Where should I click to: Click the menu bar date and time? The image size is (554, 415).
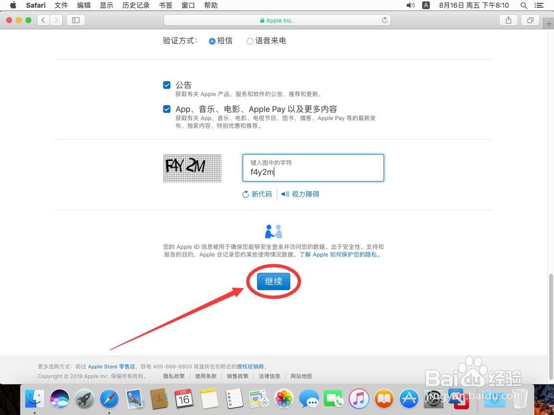pos(474,6)
